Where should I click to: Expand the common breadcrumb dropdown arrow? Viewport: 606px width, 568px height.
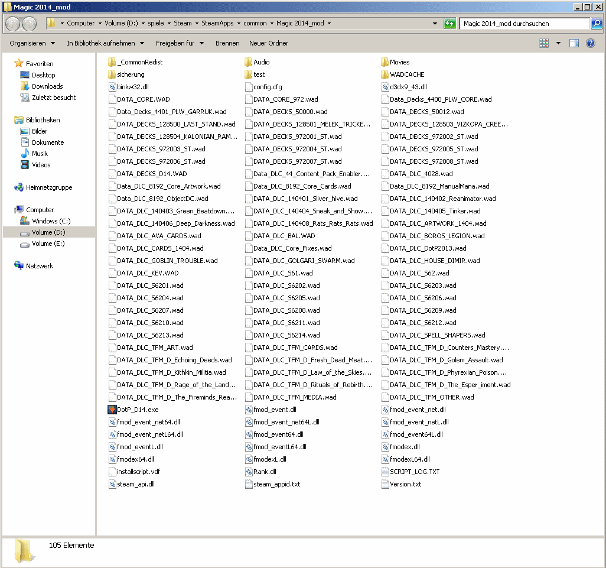click(x=272, y=23)
